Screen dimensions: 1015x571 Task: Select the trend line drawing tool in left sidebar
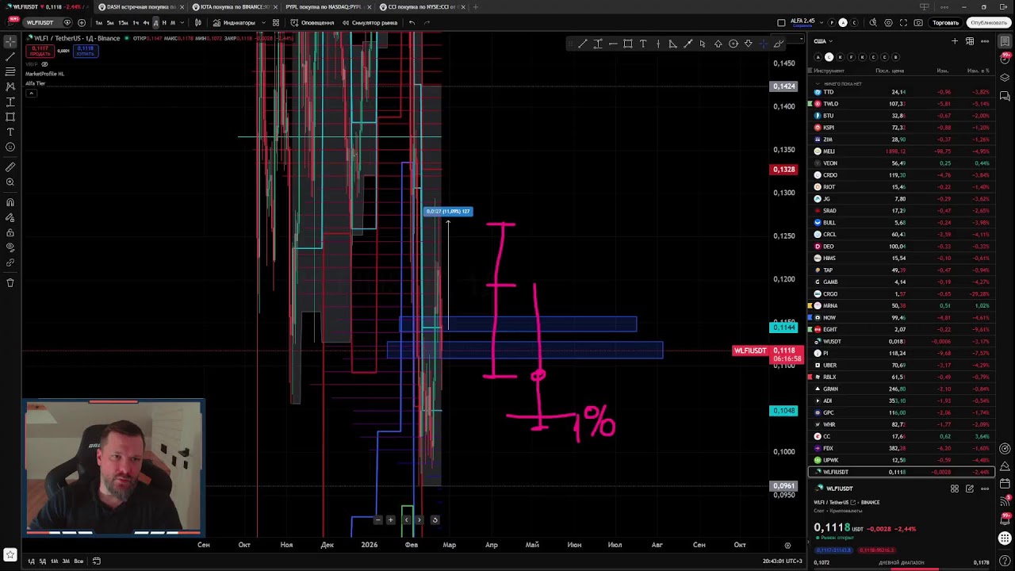coord(10,56)
